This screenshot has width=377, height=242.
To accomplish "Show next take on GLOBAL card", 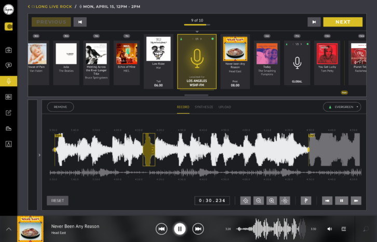I will 301,44.
